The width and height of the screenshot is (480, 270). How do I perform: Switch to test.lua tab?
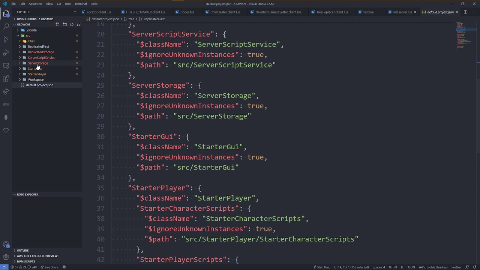click(368, 12)
